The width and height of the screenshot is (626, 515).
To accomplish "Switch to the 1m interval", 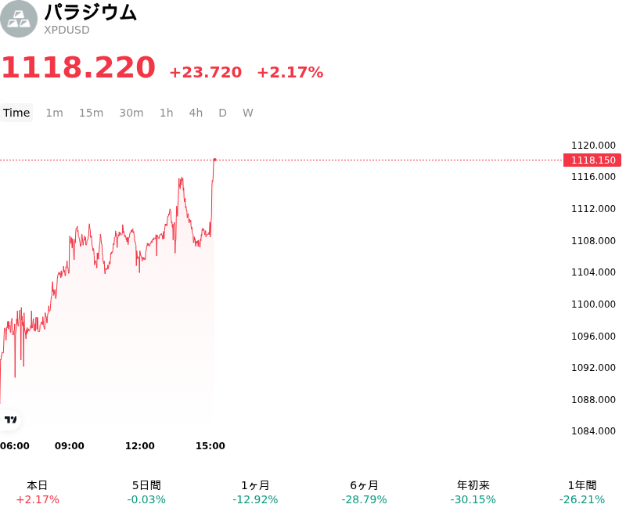I will coord(54,113).
